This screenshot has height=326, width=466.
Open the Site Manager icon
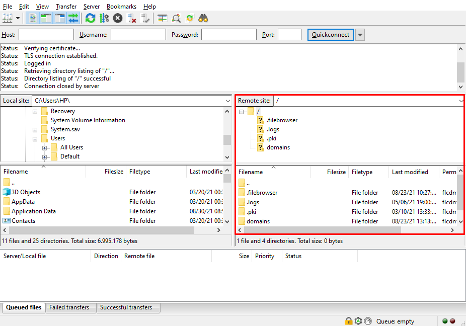click(x=8, y=18)
